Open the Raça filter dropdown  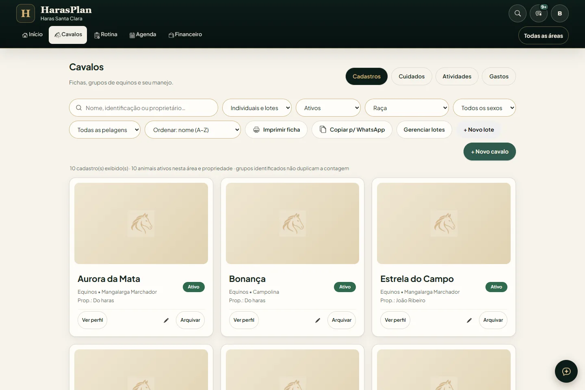click(407, 108)
